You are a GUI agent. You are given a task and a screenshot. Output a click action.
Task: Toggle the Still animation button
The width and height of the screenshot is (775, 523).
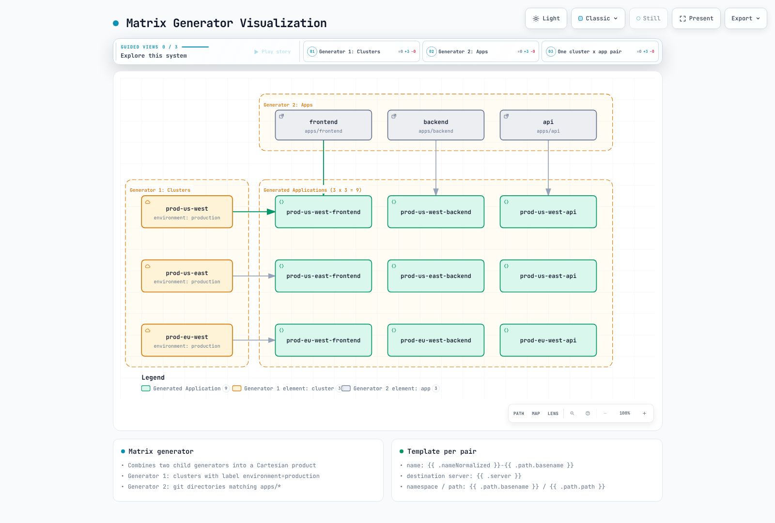pyautogui.click(x=649, y=18)
